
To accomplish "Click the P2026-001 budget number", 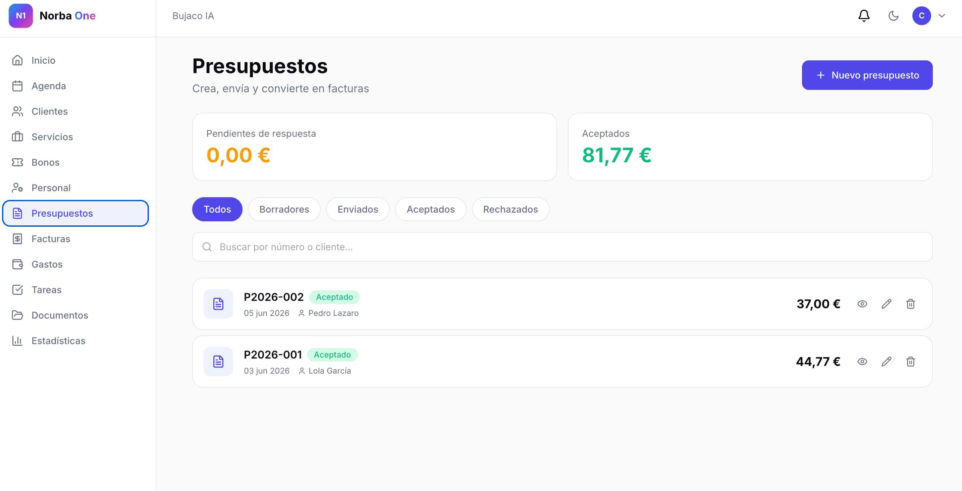I will pyautogui.click(x=273, y=354).
